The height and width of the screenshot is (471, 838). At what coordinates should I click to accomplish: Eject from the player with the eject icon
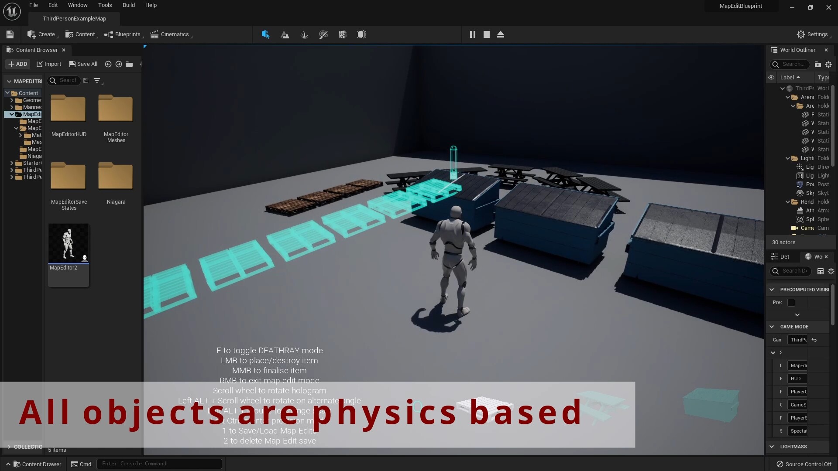(500, 34)
